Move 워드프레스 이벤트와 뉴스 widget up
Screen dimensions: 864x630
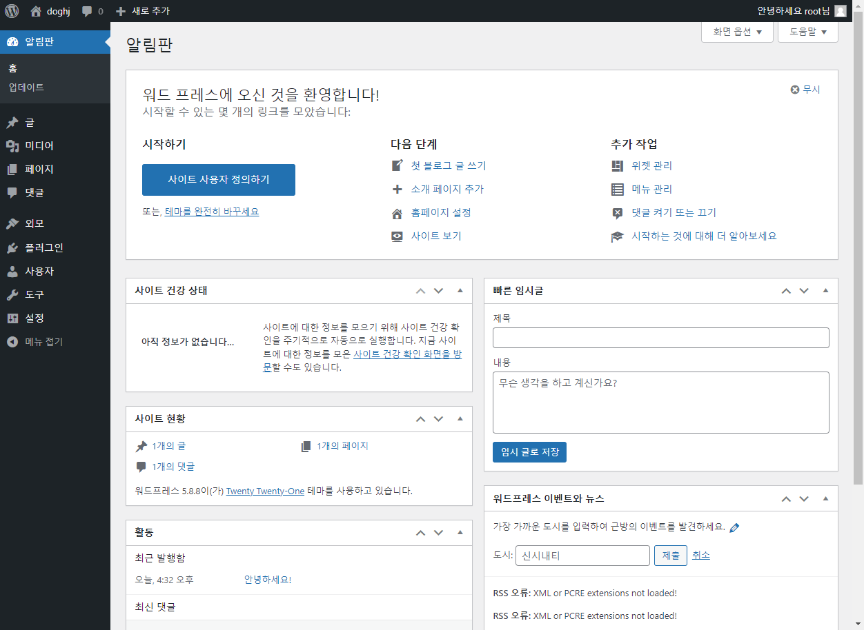pyautogui.click(x=786, y=499)
